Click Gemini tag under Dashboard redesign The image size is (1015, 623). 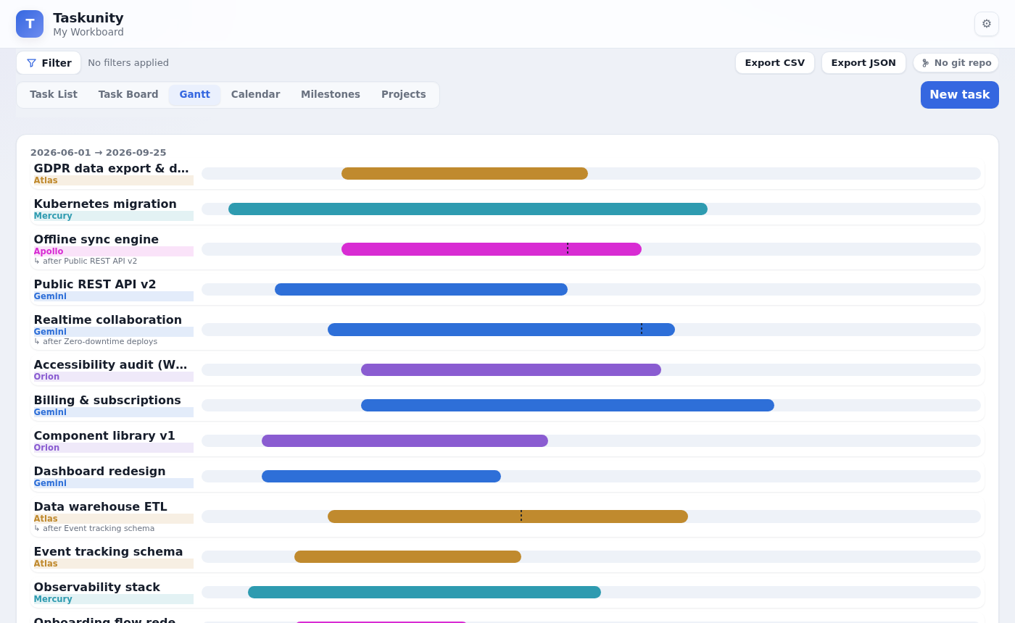(x=113, y=483)
